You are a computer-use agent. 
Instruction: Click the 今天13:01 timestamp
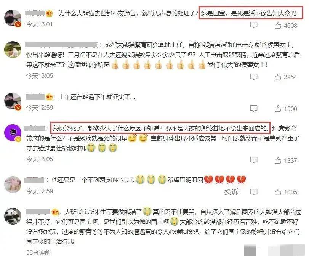point(39,24)
